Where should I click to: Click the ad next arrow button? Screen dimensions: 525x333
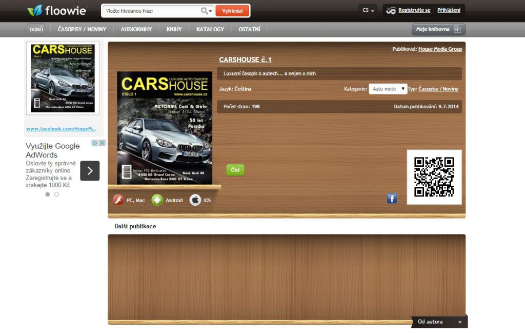click(x=90, y=171)
